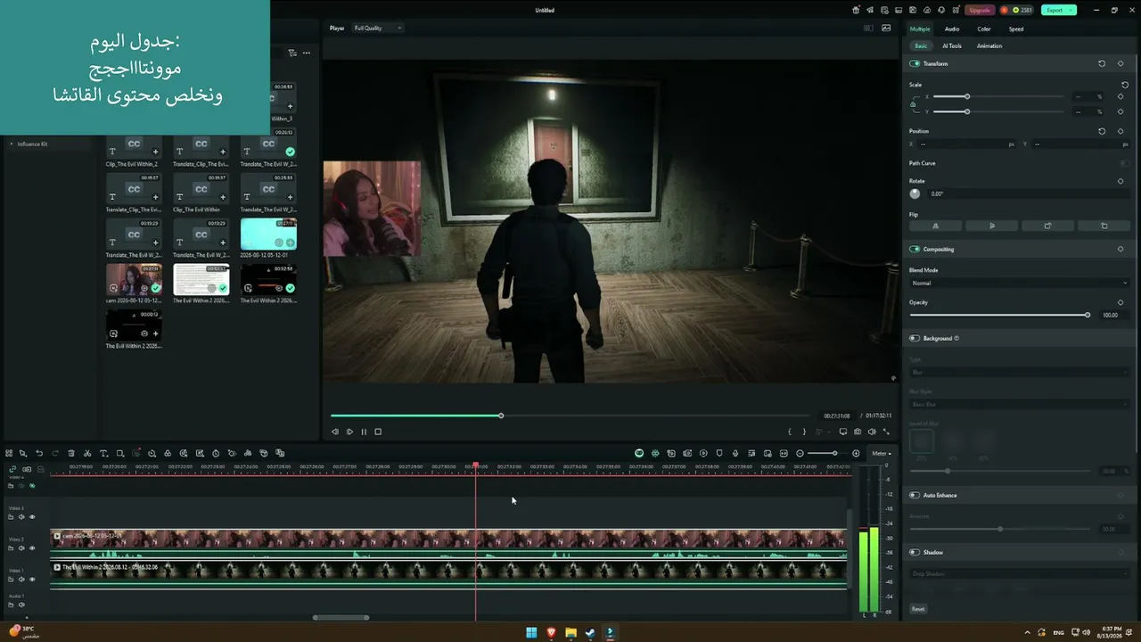This screenshot has width=1141, height=642.
Task: Open the AI Tools sub-tab
Action: coord(952,46)
